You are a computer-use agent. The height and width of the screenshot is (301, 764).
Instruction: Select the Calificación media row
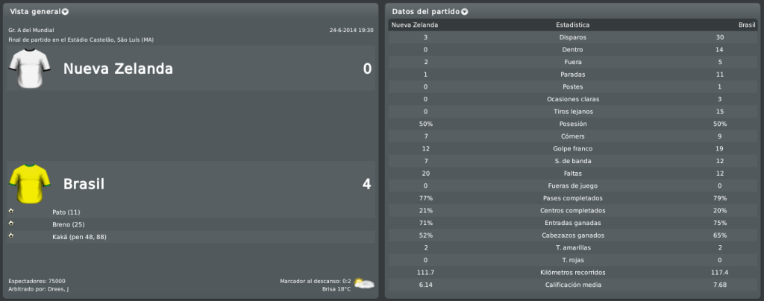click(572, 285)
